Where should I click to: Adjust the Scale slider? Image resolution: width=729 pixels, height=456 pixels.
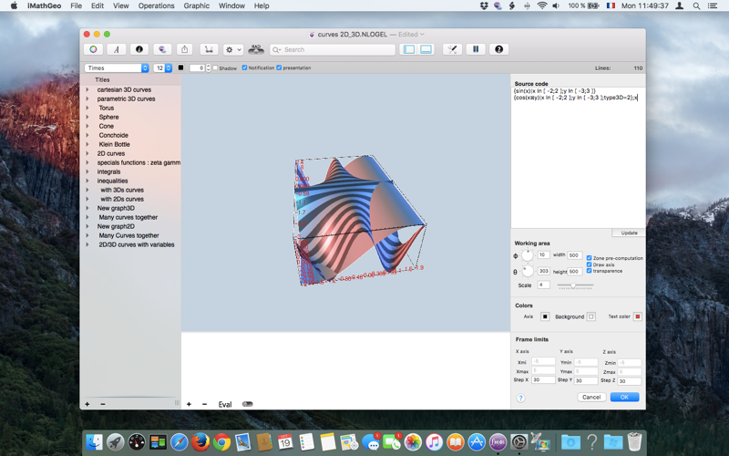pyautogui.click(x=575, y=285)
